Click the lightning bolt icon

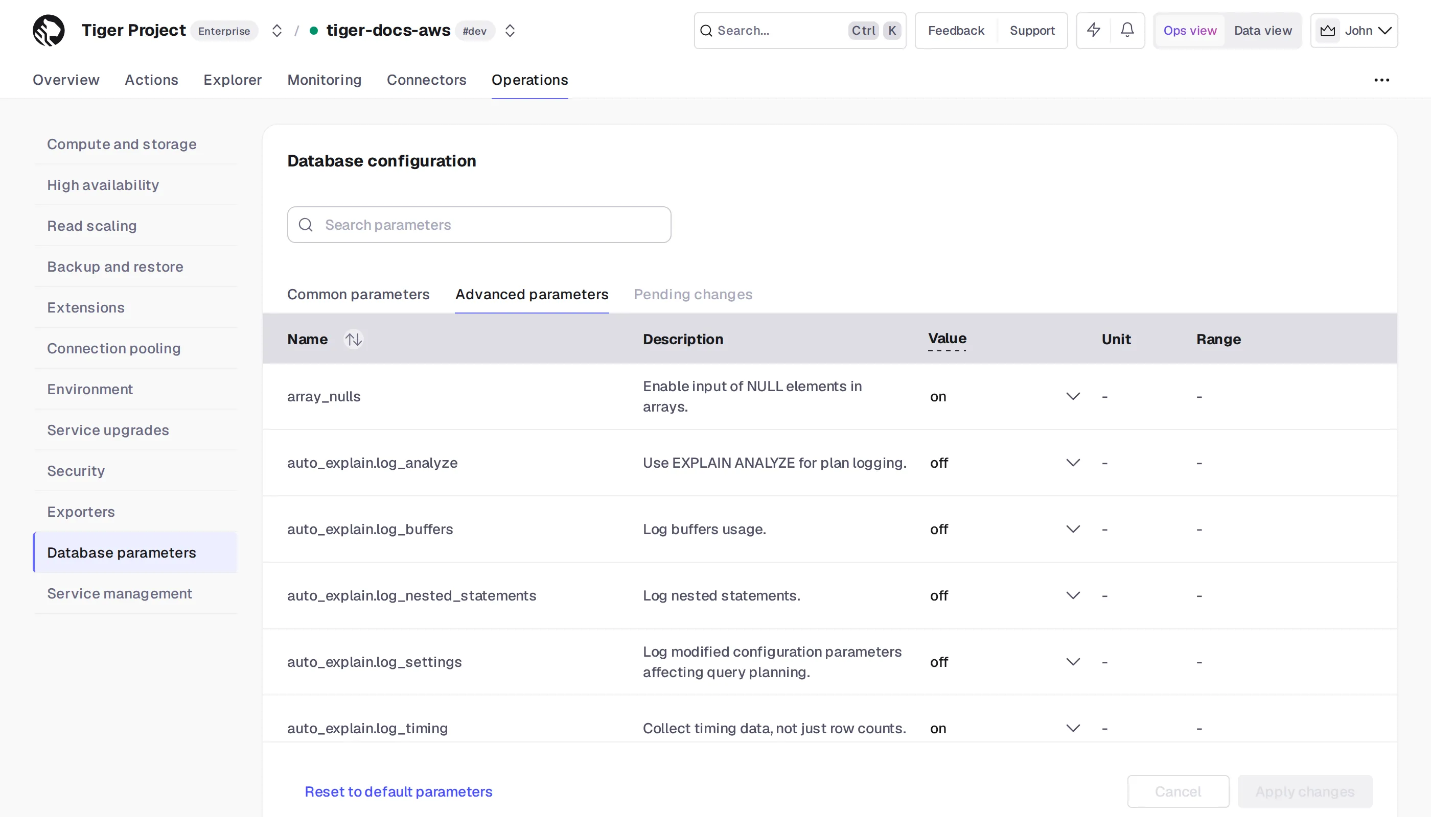[x=1094, y=30]
